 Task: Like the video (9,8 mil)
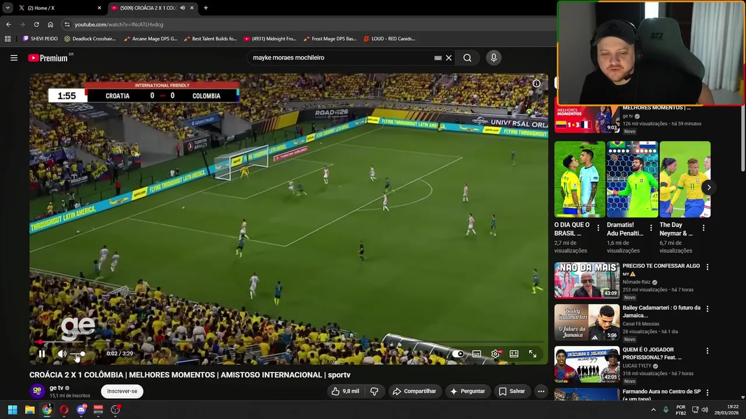coord(345,391)
